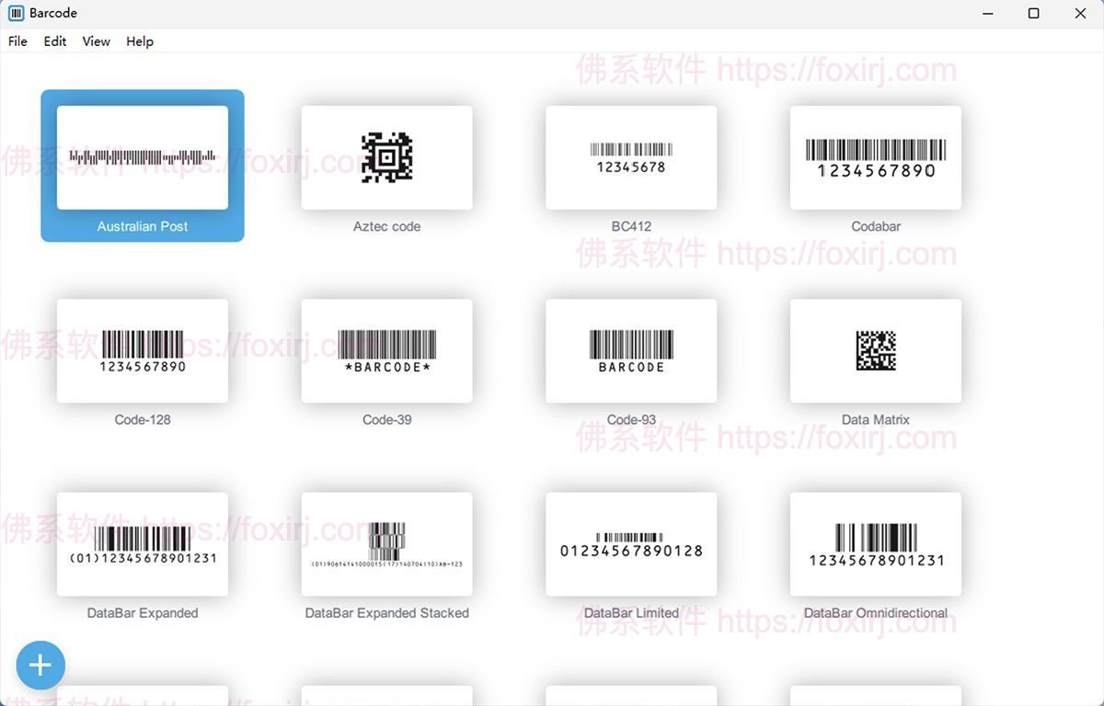Choose the DataBar Expanded Stacked tile

coord(386,543)
